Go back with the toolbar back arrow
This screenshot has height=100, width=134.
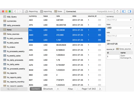coord(15,11)
